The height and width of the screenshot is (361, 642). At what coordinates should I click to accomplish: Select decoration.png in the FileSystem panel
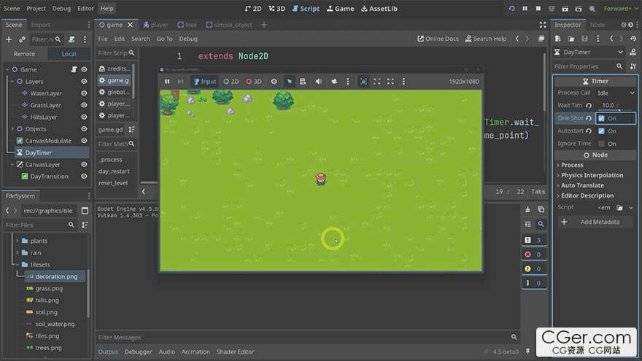click(55, 276)
